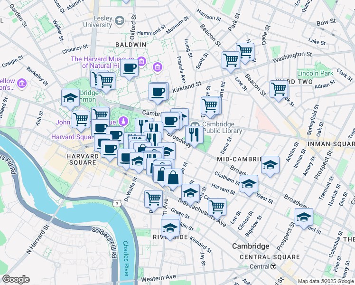Click the Chauncy St street label
355x285 pixels.
point(75,49)
